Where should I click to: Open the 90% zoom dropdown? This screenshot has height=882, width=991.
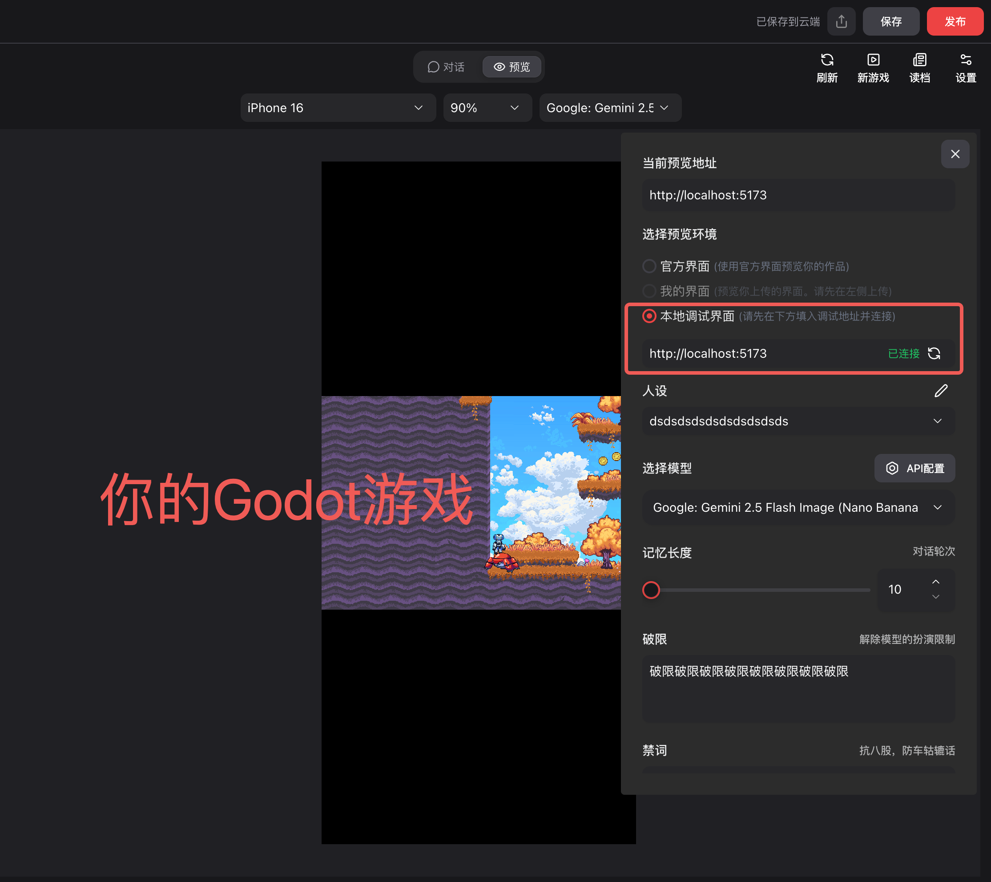coord(486,108)
